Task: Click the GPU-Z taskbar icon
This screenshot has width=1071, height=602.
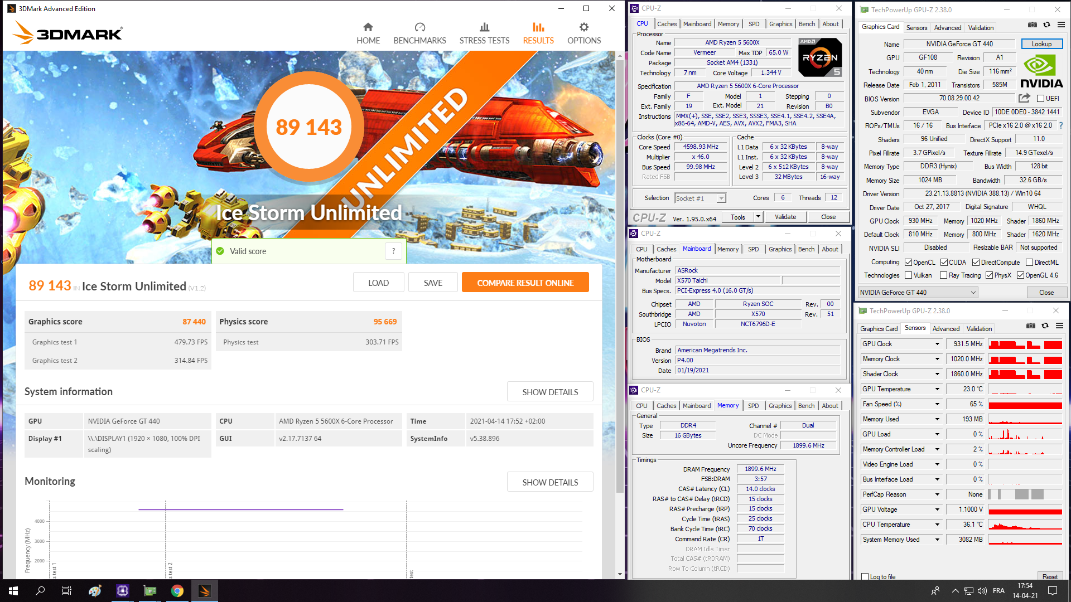Action: point(150,591)
